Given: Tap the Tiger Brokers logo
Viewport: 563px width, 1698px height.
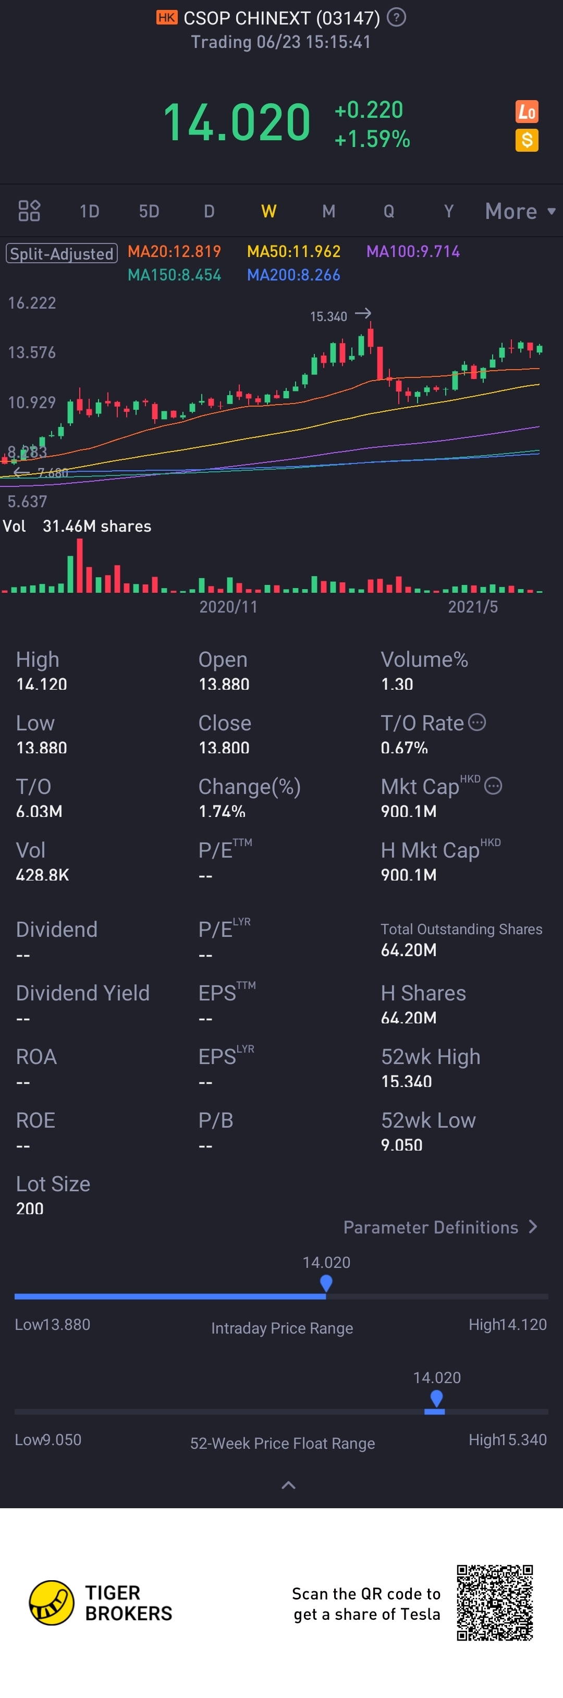Looking at the screenshot, I should (x=52, y=1603).
